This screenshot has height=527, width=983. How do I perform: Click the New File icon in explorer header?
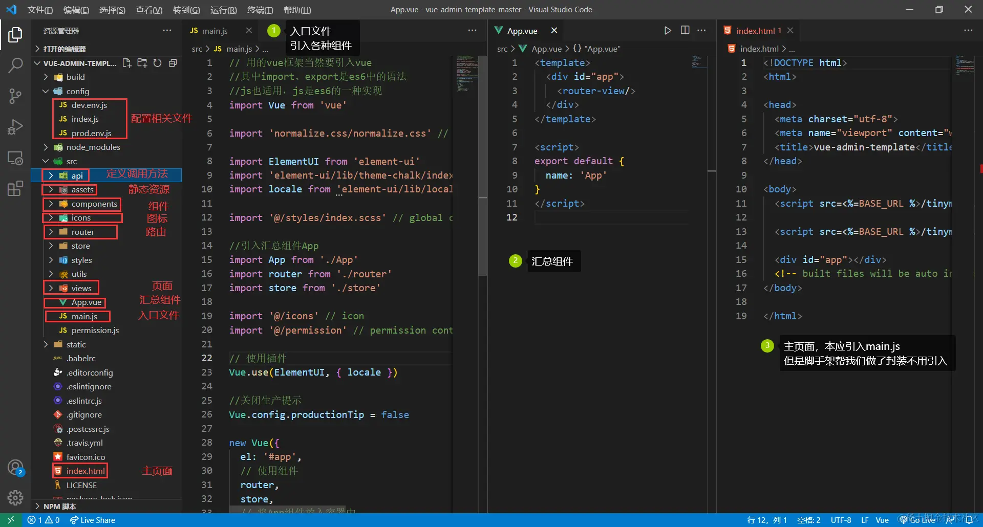tap(127, 63)
